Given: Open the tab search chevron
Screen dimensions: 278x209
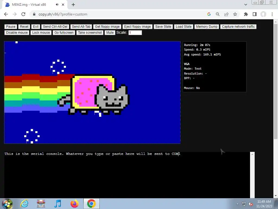Looking at the screenshot, I should (x=246, y=5).
